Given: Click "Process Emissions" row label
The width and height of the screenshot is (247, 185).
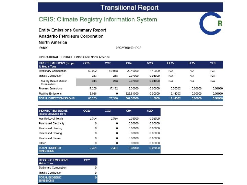Looking at the screenshot, I should 50,88.
